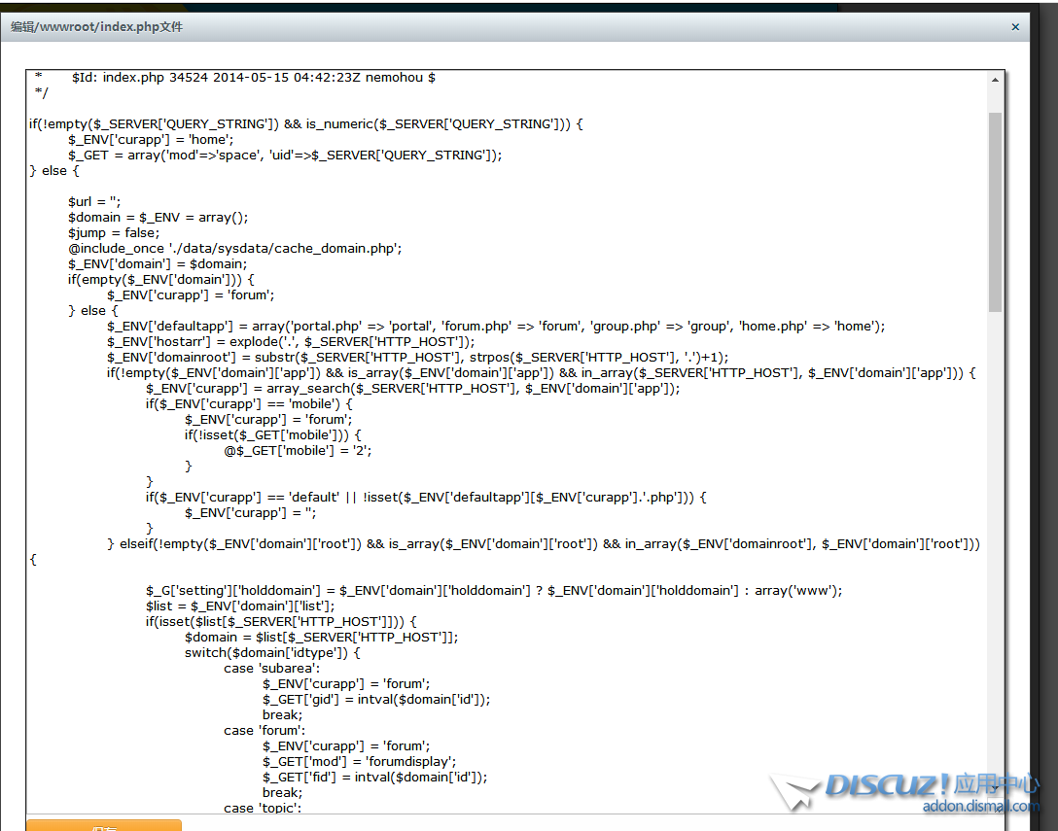Click the "switch($domain['idtype'])" line
1058x831 pixels.
272,652
